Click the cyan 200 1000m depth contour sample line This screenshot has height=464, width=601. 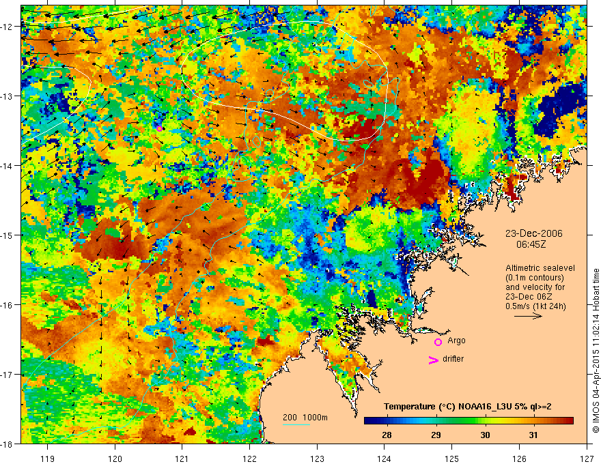tap(296, 424)
